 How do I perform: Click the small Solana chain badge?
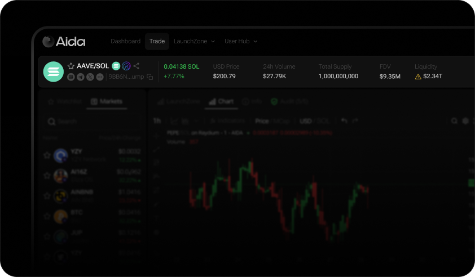click(x=116, y=66)
